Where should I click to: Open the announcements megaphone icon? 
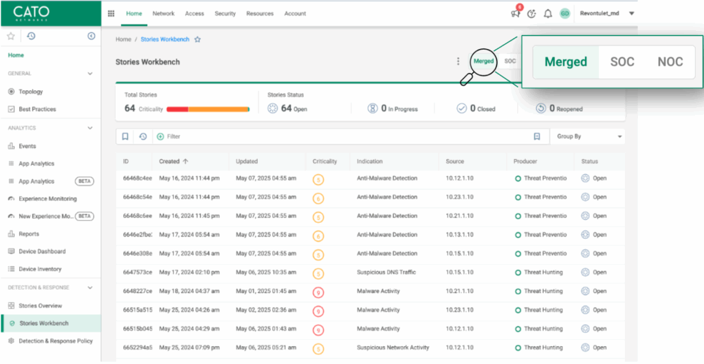click(515, 13)
